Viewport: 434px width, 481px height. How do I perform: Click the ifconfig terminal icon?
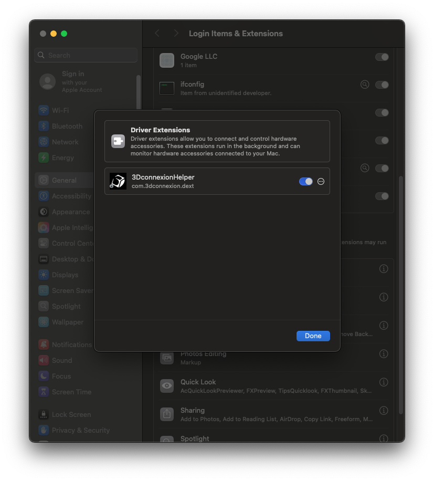(167, 88)
